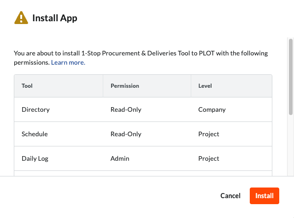The image size is (294, 218).
Task: Click the Company level cell
Action: point(212,109)
